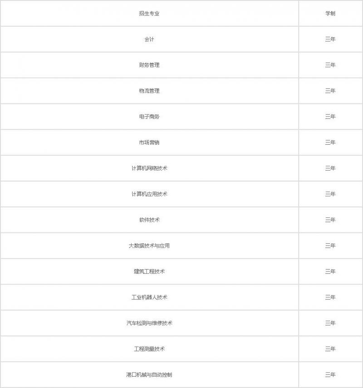
Task: Select the 会计 major cell
Action: point(149,39)
